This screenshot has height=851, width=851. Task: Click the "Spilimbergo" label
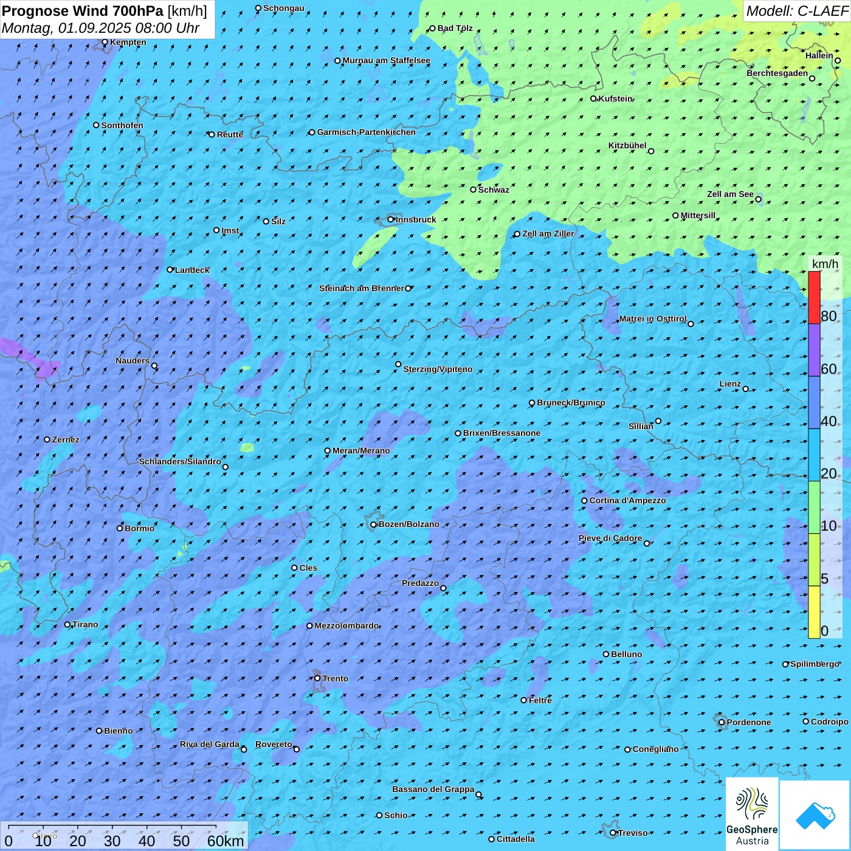click(815, 664)
